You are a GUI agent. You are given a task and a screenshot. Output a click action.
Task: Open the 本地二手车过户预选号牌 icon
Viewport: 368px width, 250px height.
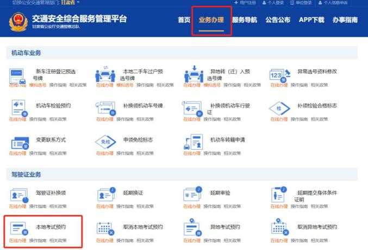[x=105, y=75]
